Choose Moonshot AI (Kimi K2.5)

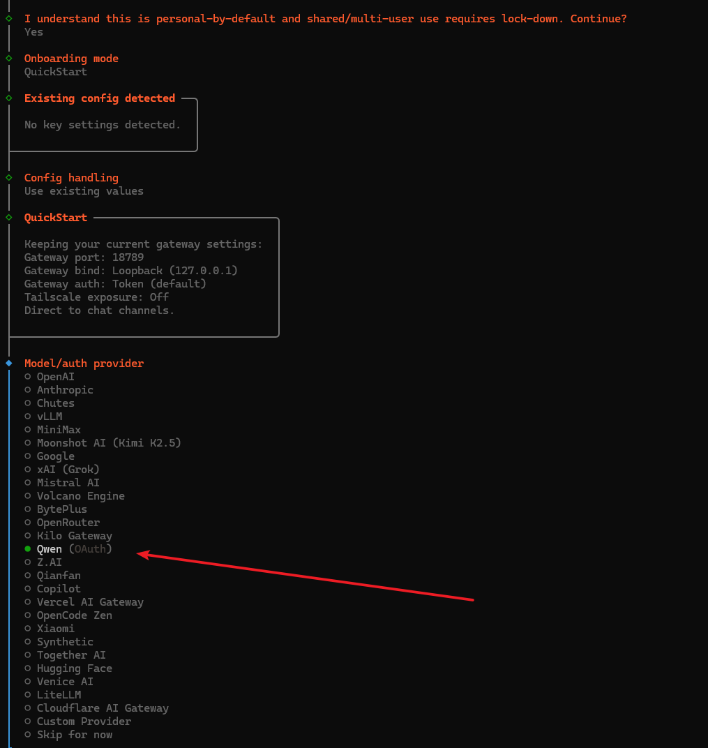pyautogui.click(x=103, y=443)
